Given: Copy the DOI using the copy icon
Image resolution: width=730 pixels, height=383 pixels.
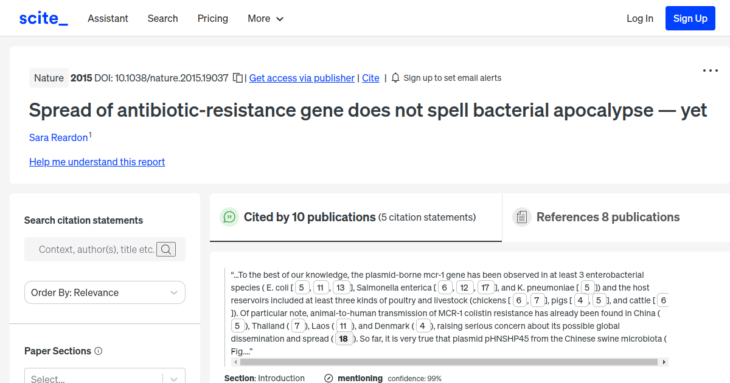Looking at the screenshot, I should [237, 77].
